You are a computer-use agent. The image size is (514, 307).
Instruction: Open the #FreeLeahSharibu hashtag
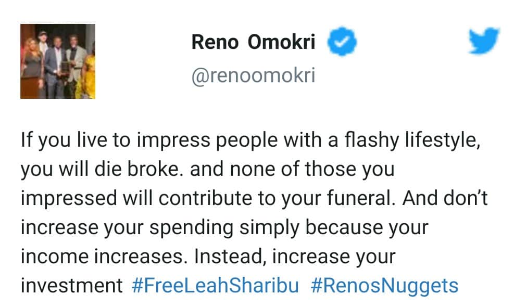click(216, 286)
